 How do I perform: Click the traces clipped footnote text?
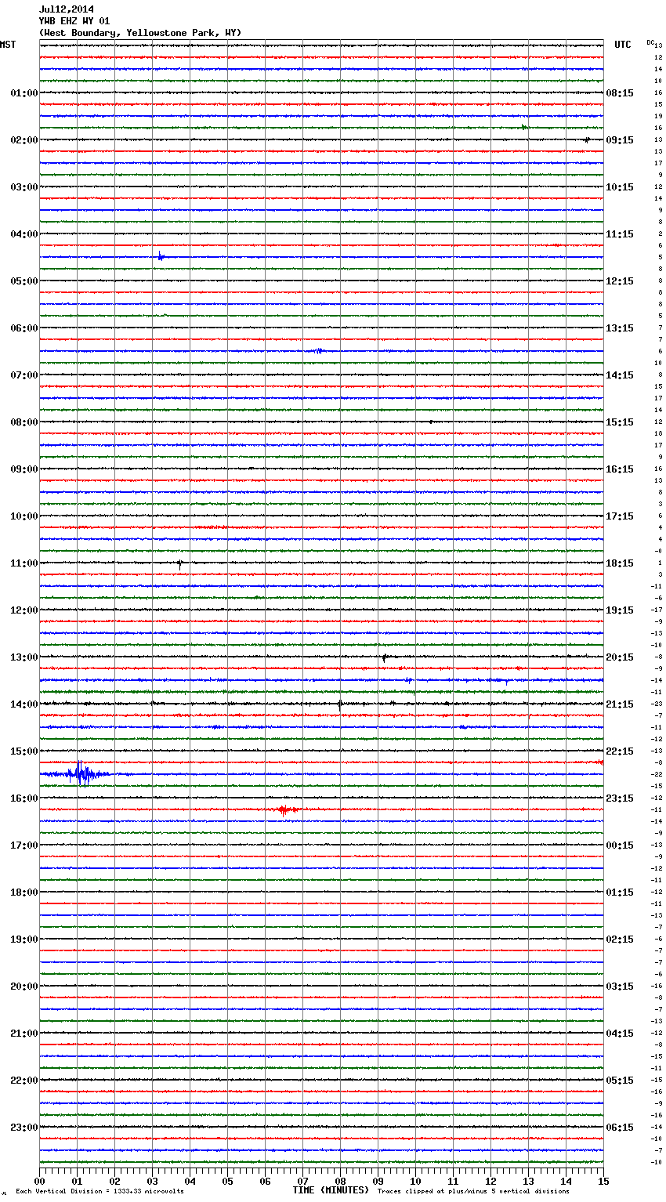[473, 1191]
